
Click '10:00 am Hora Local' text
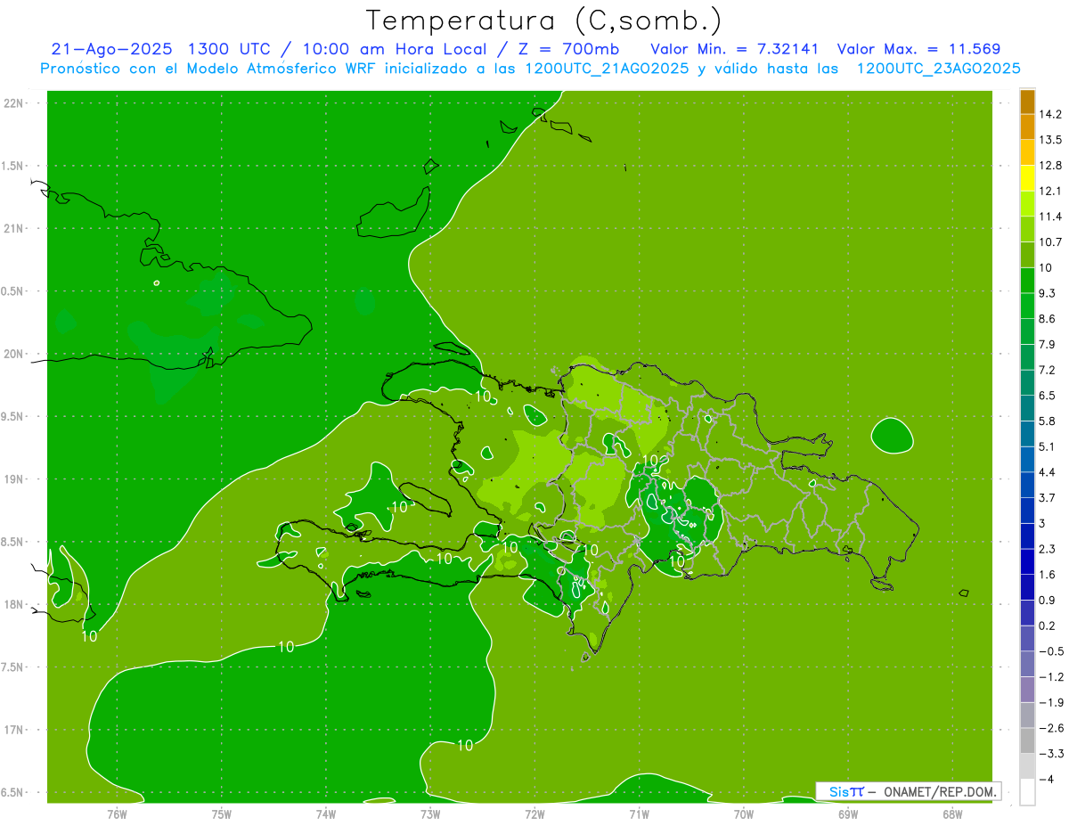pos(396,49)
